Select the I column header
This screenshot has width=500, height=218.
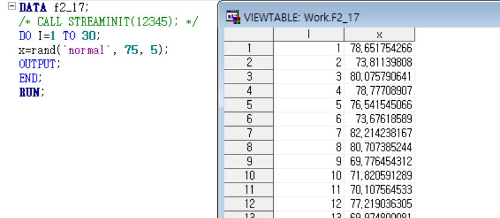tap(309, 34)
